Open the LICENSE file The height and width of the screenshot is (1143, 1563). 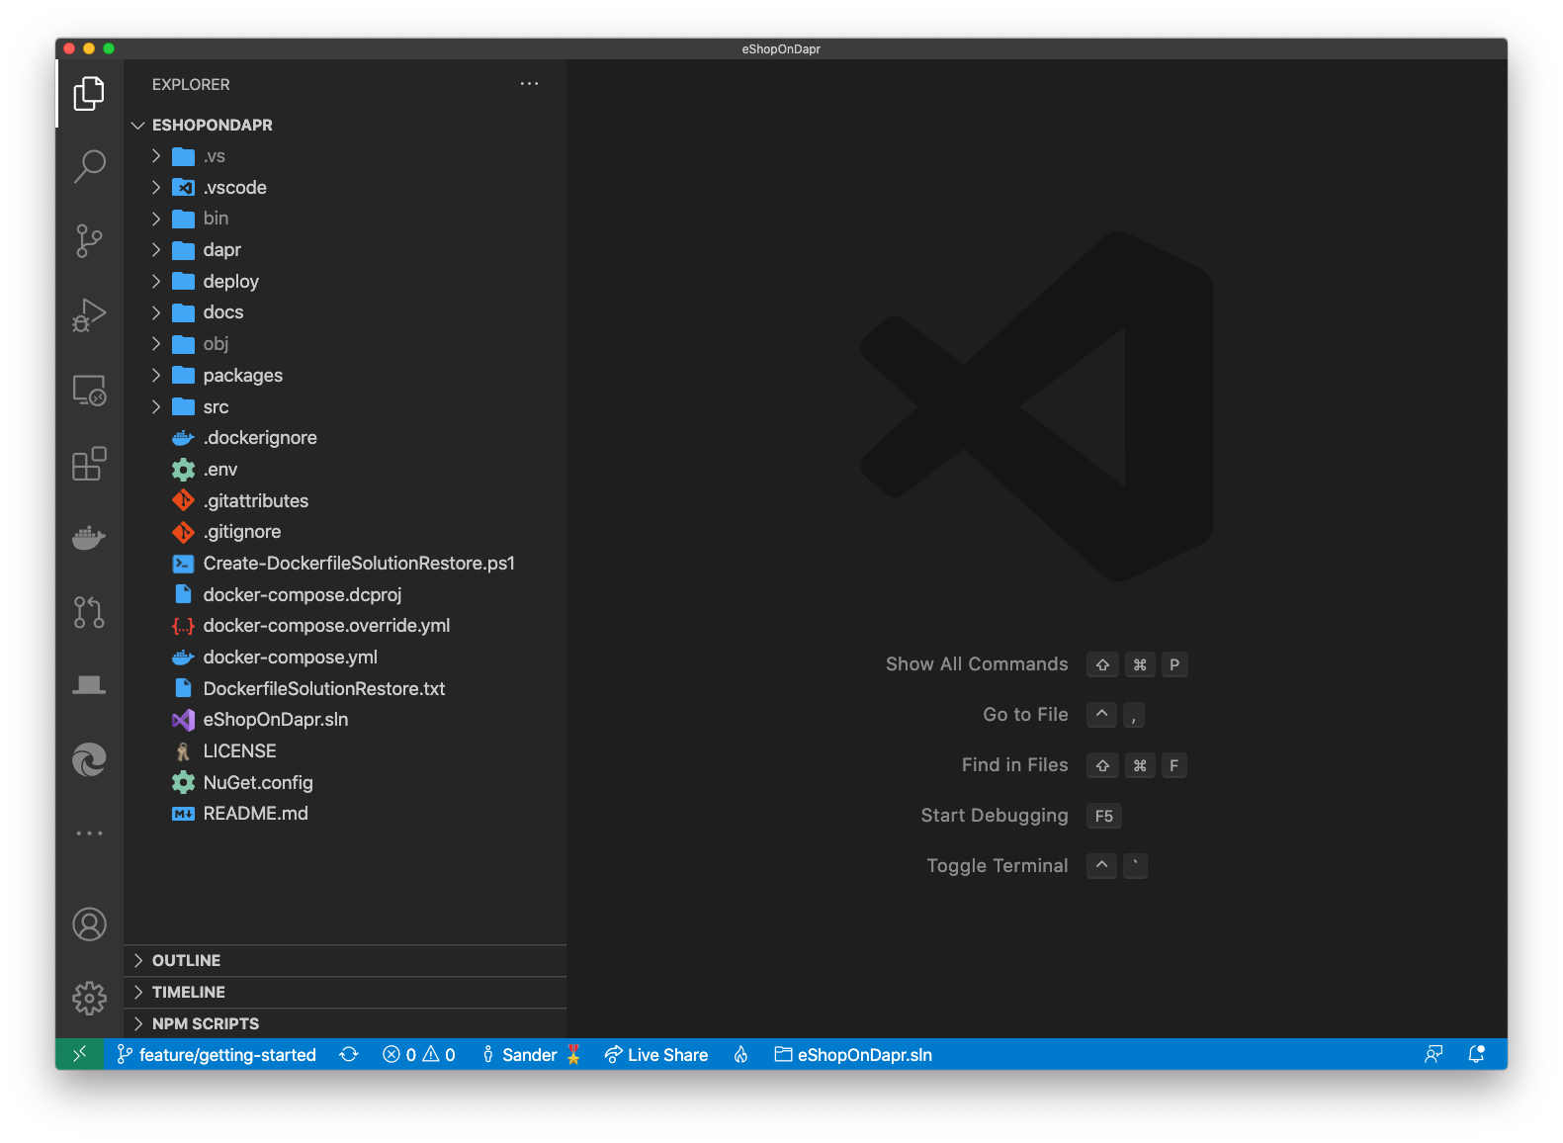345,751
